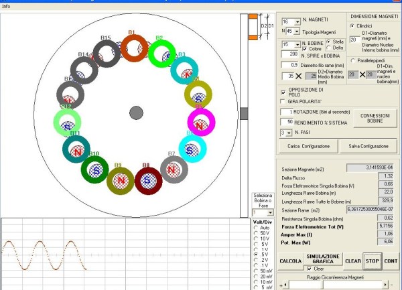This screenshot has width=402, height=290.
Task: Open the N. Magneti dropdown
Action: point(297,21)
